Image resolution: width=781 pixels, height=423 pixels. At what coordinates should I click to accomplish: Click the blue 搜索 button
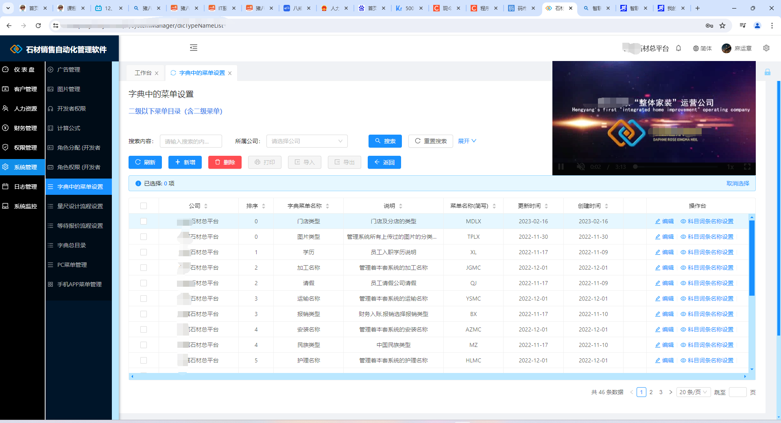(385, 141)
